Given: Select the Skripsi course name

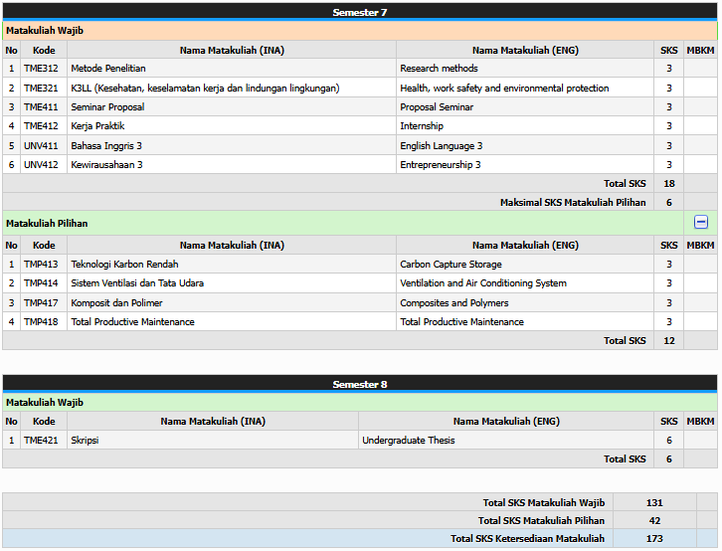Looking at the screenshot, I should tap(85, 441).
